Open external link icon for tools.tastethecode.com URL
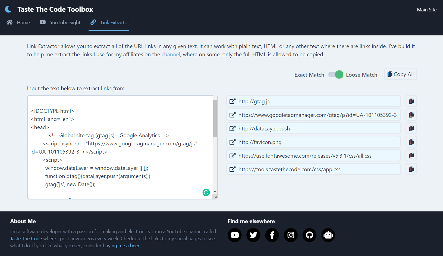The image size is (443, 256). click(233, 169)
